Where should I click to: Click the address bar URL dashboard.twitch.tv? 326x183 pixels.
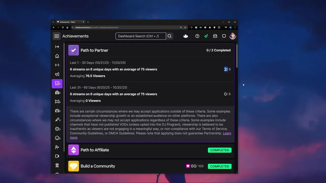pos(97,27)
